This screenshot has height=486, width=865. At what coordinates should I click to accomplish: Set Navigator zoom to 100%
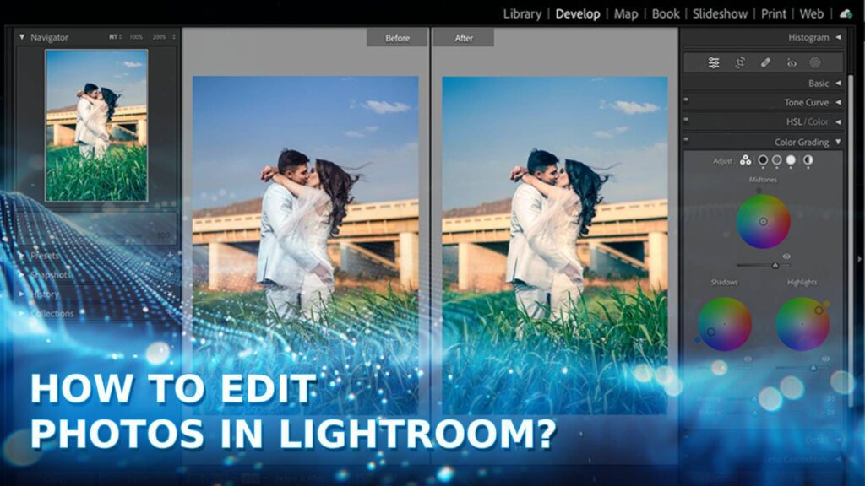pyautogui.click(x=136, y=37)
